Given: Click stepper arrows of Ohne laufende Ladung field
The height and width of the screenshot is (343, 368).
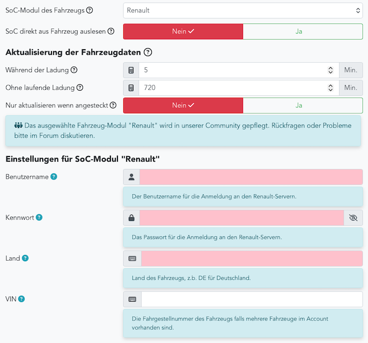Looking at the screenshot, I should [330, 88].
